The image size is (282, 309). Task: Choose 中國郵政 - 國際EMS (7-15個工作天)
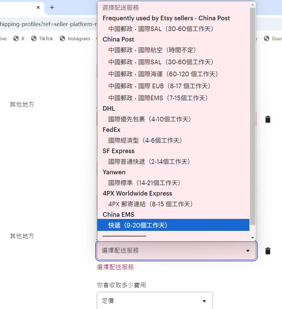pyautogui.click(x=173, y=98)
